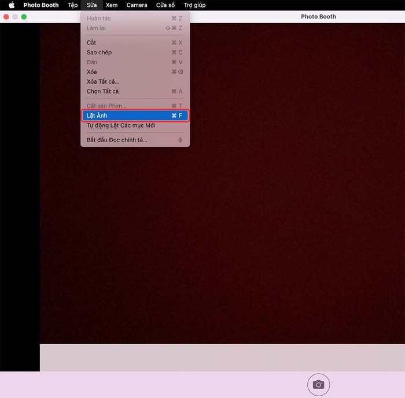
Task: Select Xóa in the menu
Action: (x=135, y=72)
